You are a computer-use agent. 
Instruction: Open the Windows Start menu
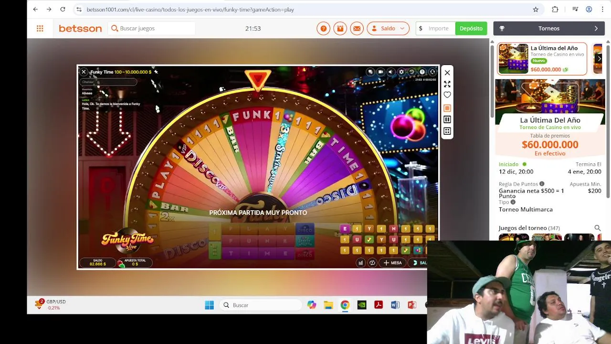pyautogui.click(x=209, y=305)
